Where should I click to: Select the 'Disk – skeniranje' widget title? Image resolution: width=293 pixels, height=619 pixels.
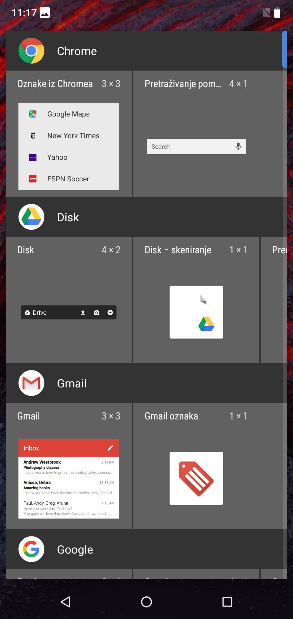[178, 250]
